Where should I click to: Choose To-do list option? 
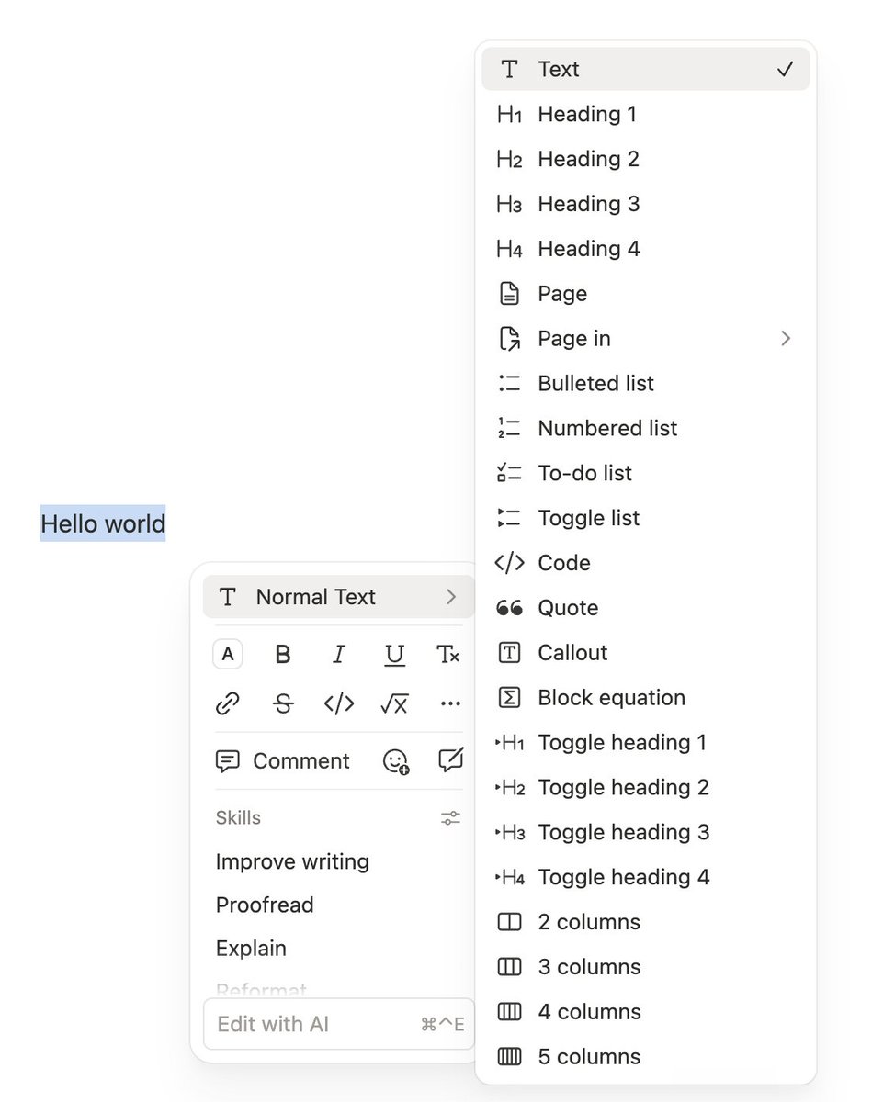pos(646,473)
